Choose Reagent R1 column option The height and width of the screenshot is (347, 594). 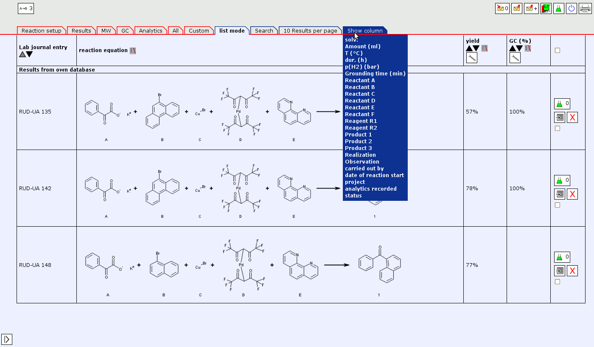[361, 121]
